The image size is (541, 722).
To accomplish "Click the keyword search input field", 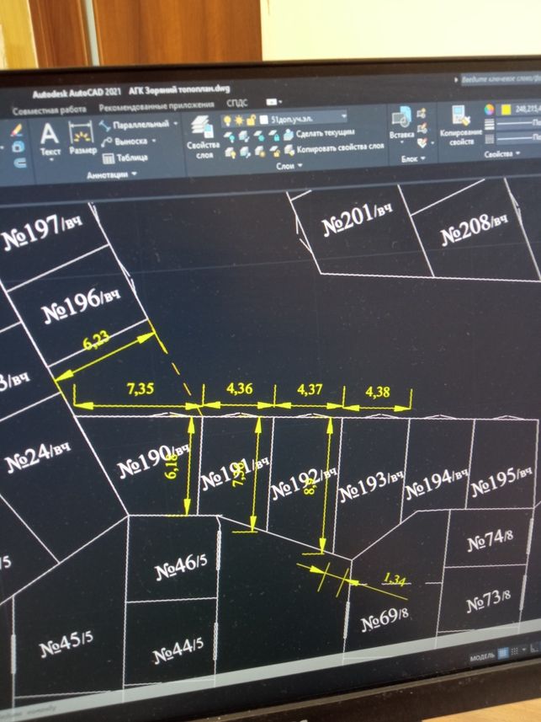I will point(499,79).
